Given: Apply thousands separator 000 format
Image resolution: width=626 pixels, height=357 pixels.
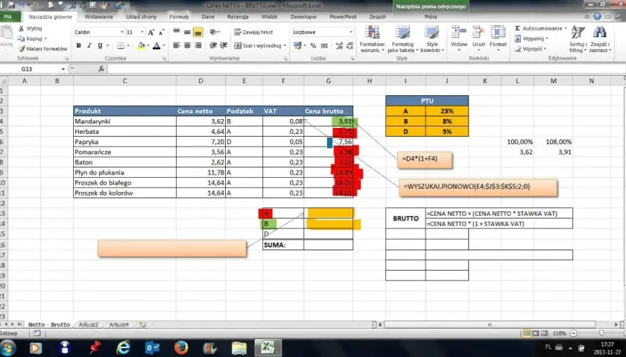Looking at the screenshot, I should point(324,46).
